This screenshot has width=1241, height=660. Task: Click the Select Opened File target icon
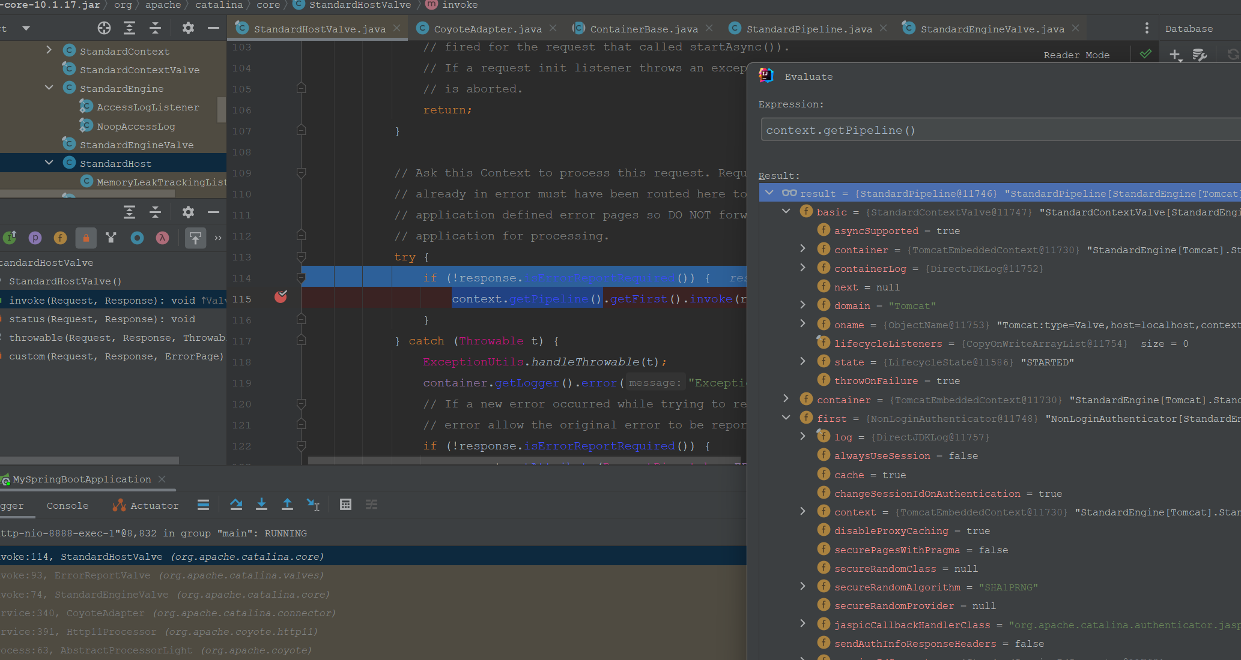[104, 28]
